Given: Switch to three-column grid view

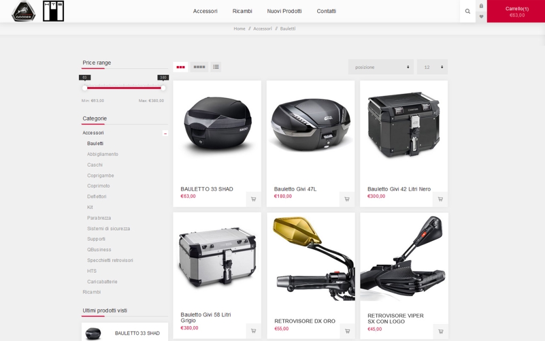Looking at the screenshot, I should tap(180, 67).
